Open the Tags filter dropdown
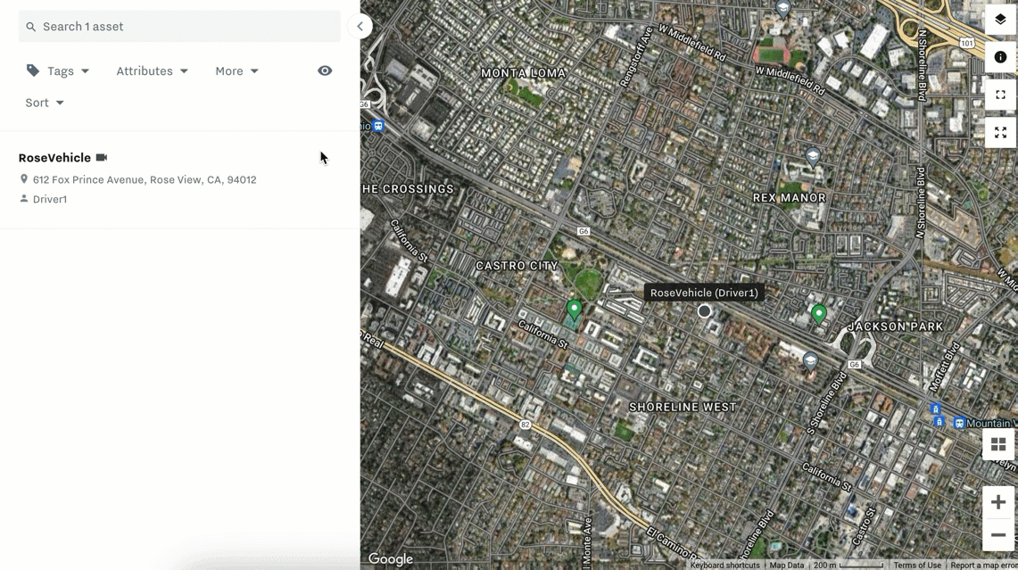The width and height of the screenshot is (1018, 570). [x=59, y=71]
